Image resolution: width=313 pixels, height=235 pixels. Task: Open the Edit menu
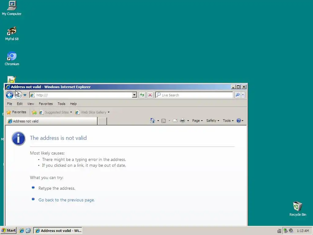(20, 104)
